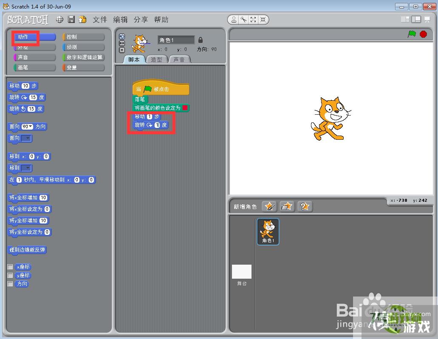Switch to the 造型 tab

click(156, 59)
